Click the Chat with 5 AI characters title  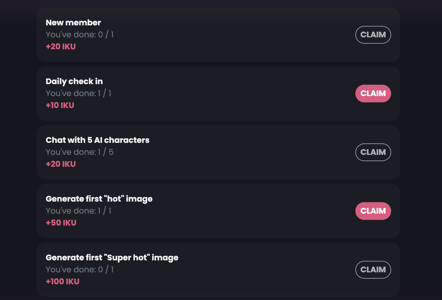[x=97, y=140]
